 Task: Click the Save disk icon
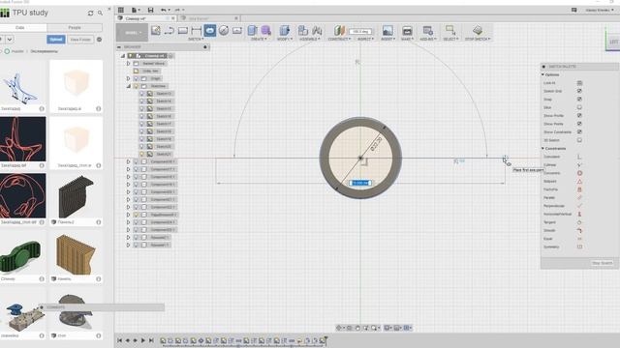pyautogui.click(x=151, y=10)
